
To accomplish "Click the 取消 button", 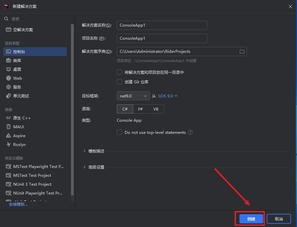I will [x=279, y=219].
